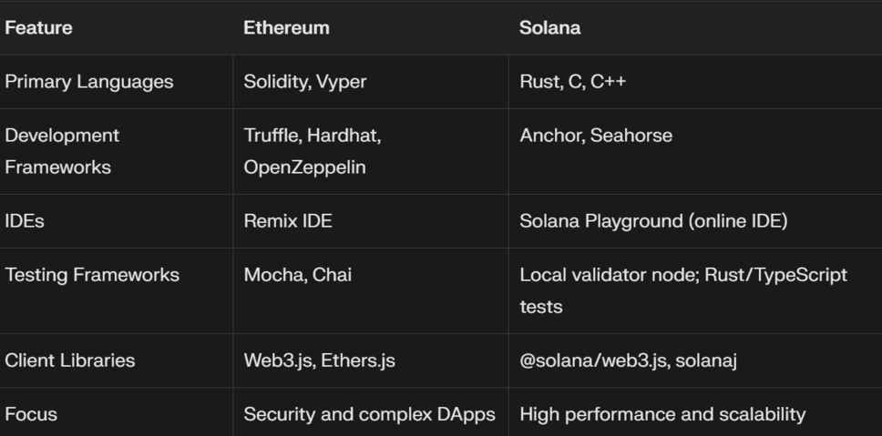This screenshot has width=882, height=436.
Task: Click the Mocha, Chai cell
Action: tap(298, 275)
